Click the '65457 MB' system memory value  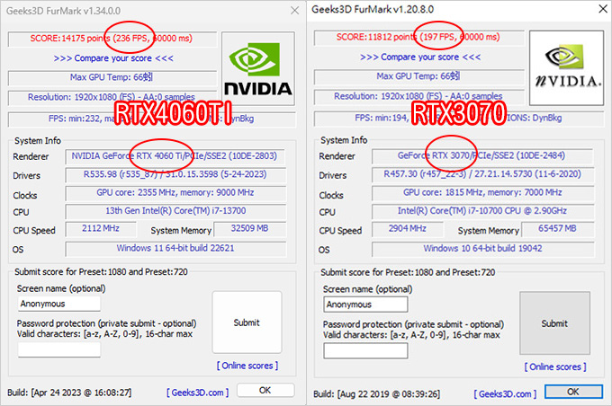tap(557, 229)
